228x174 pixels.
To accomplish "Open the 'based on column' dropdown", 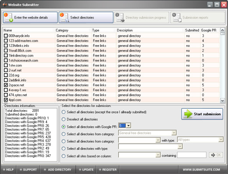I will [158, 155].
